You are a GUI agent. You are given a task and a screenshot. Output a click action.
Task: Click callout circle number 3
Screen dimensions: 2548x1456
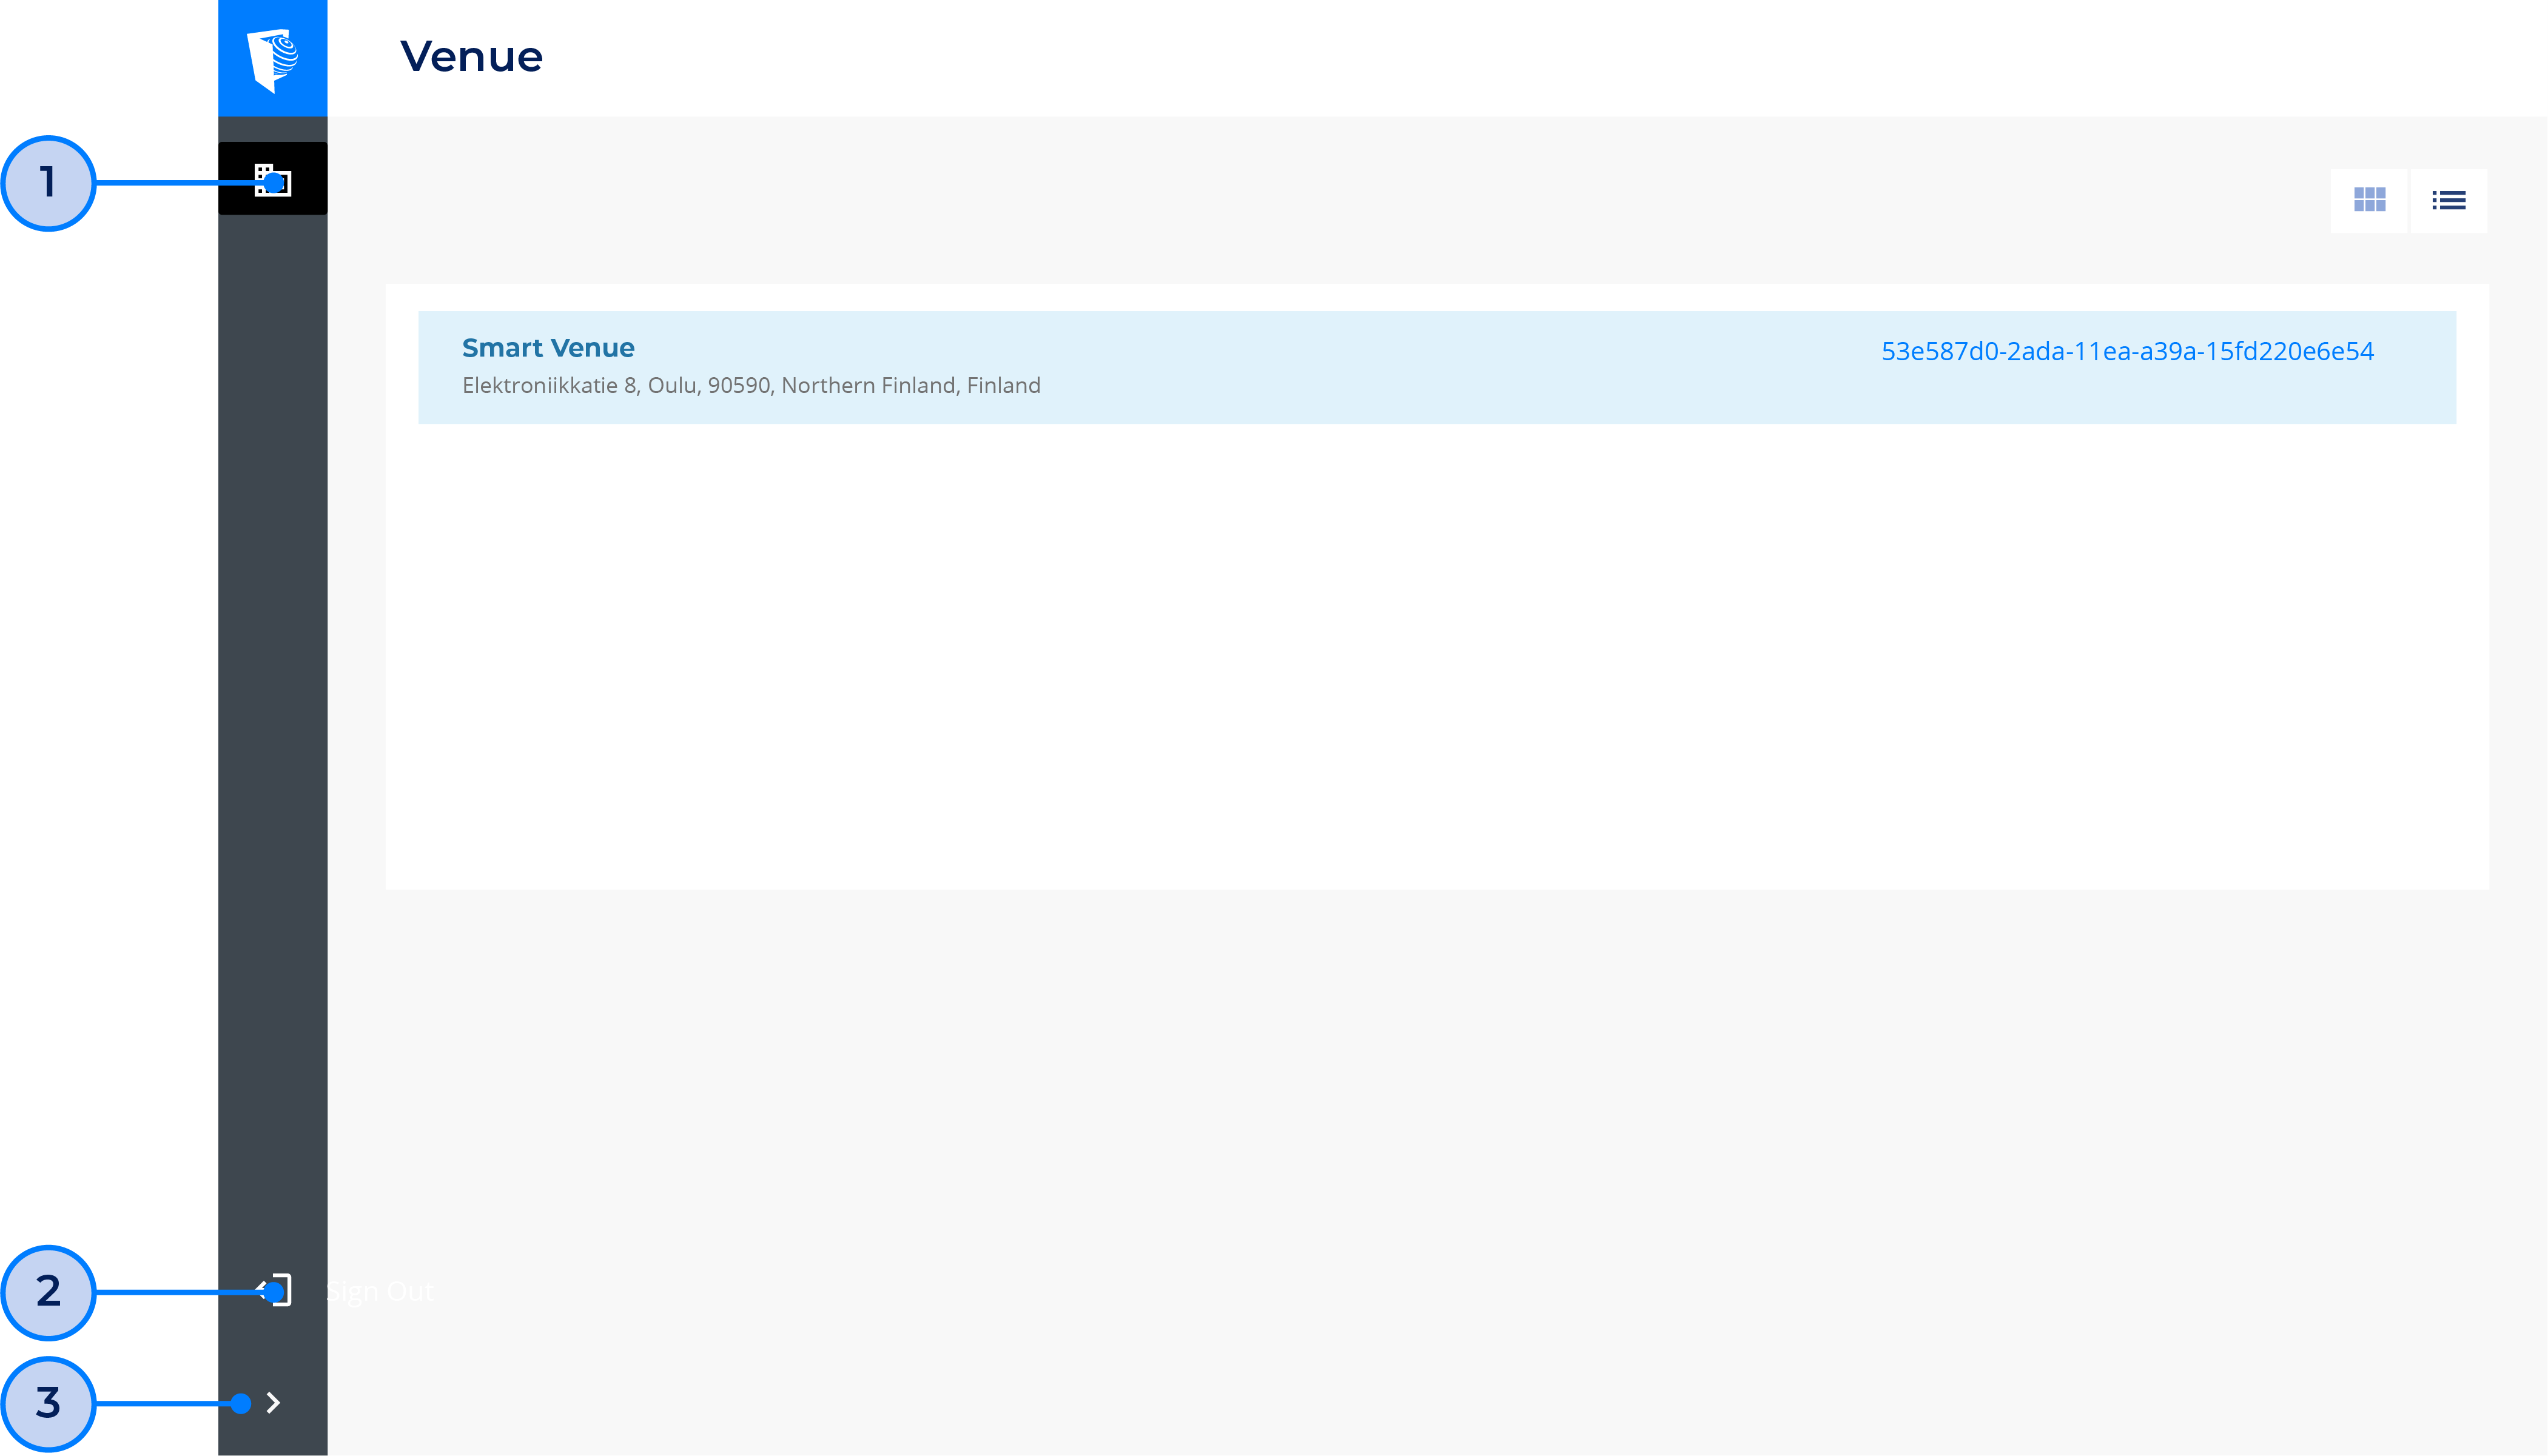pos(48,1403)
